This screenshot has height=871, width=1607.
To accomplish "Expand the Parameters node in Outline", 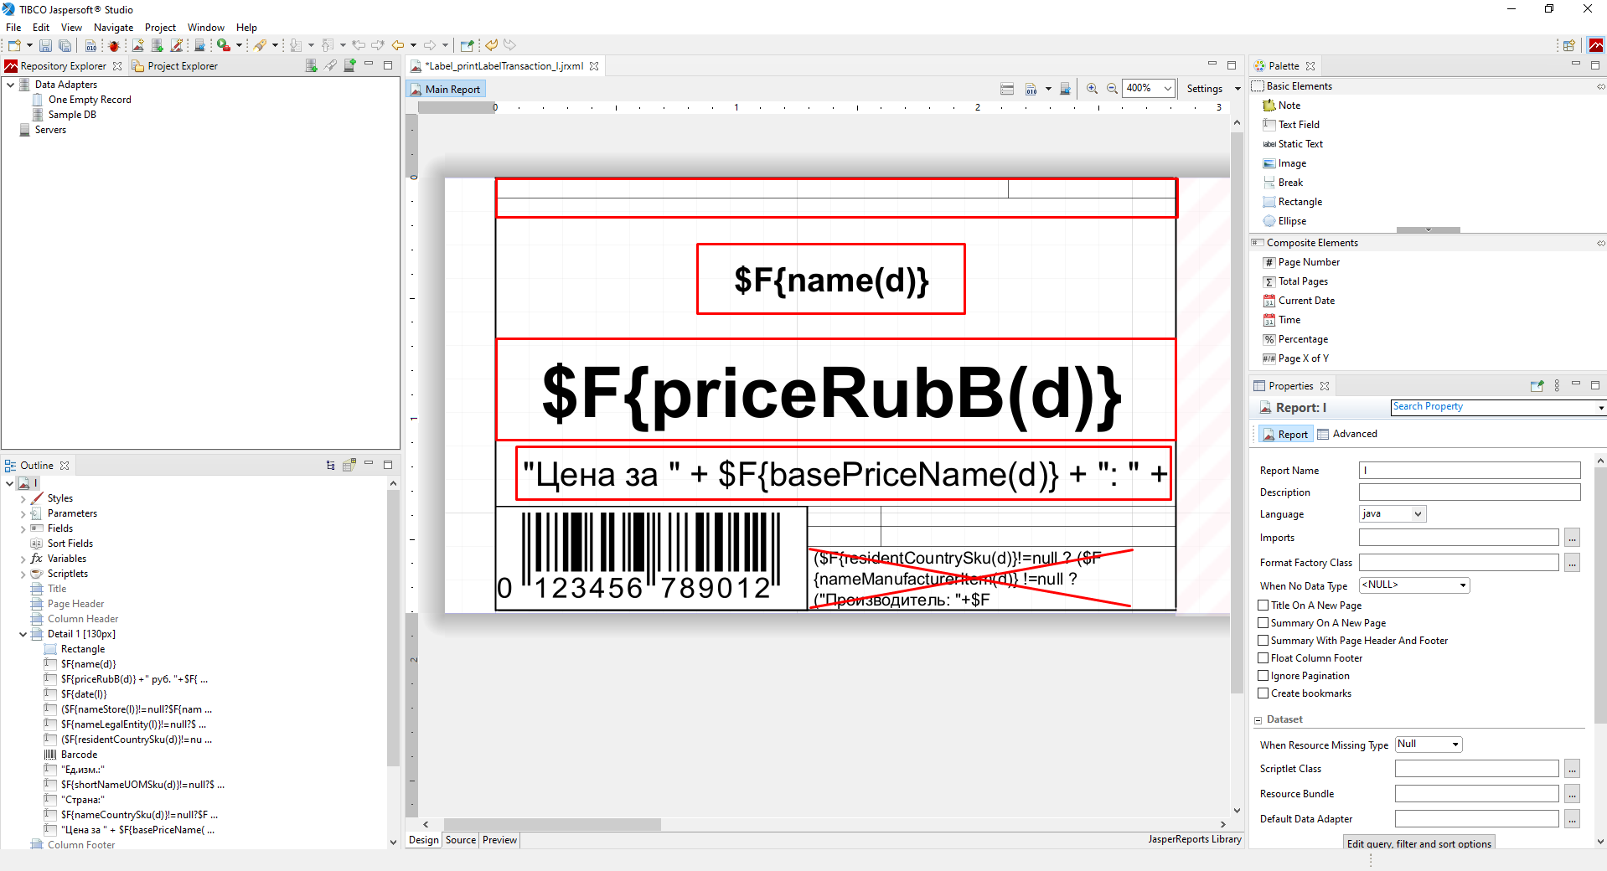I will [23, 514].
